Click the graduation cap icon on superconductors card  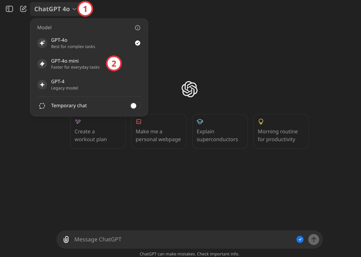coord(200,122)
